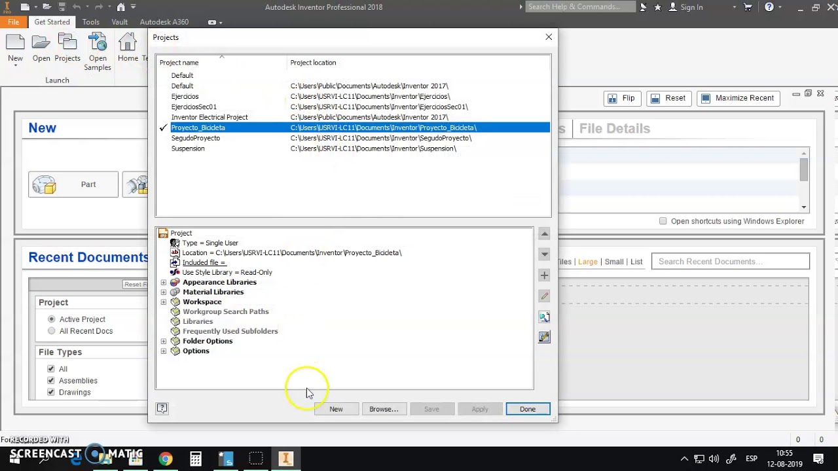This screenshot has width=838, height=471.
Task: Switch to the Get Started tab
Action: coord(52,22)
